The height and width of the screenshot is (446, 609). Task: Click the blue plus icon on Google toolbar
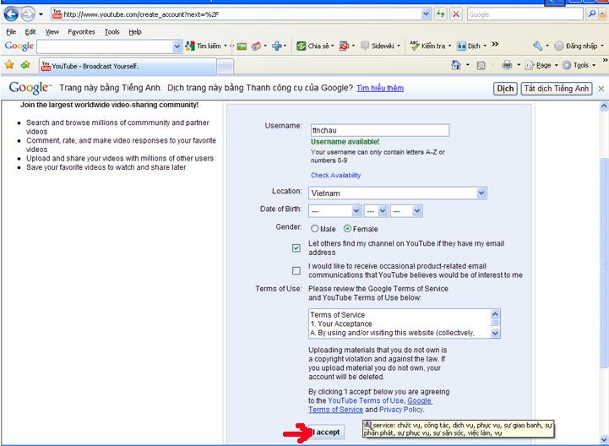point(276,46)
